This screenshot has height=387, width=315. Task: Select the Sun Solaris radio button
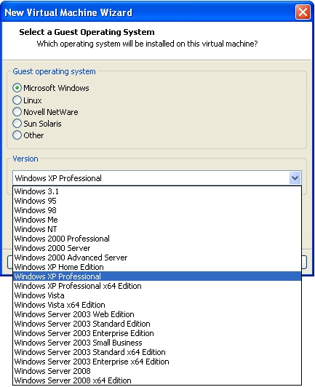coord(17,124)
